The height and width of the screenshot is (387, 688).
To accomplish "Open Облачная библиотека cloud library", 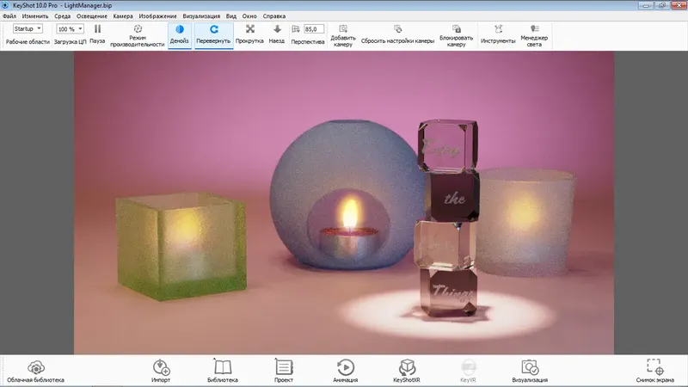I will 36,371.
